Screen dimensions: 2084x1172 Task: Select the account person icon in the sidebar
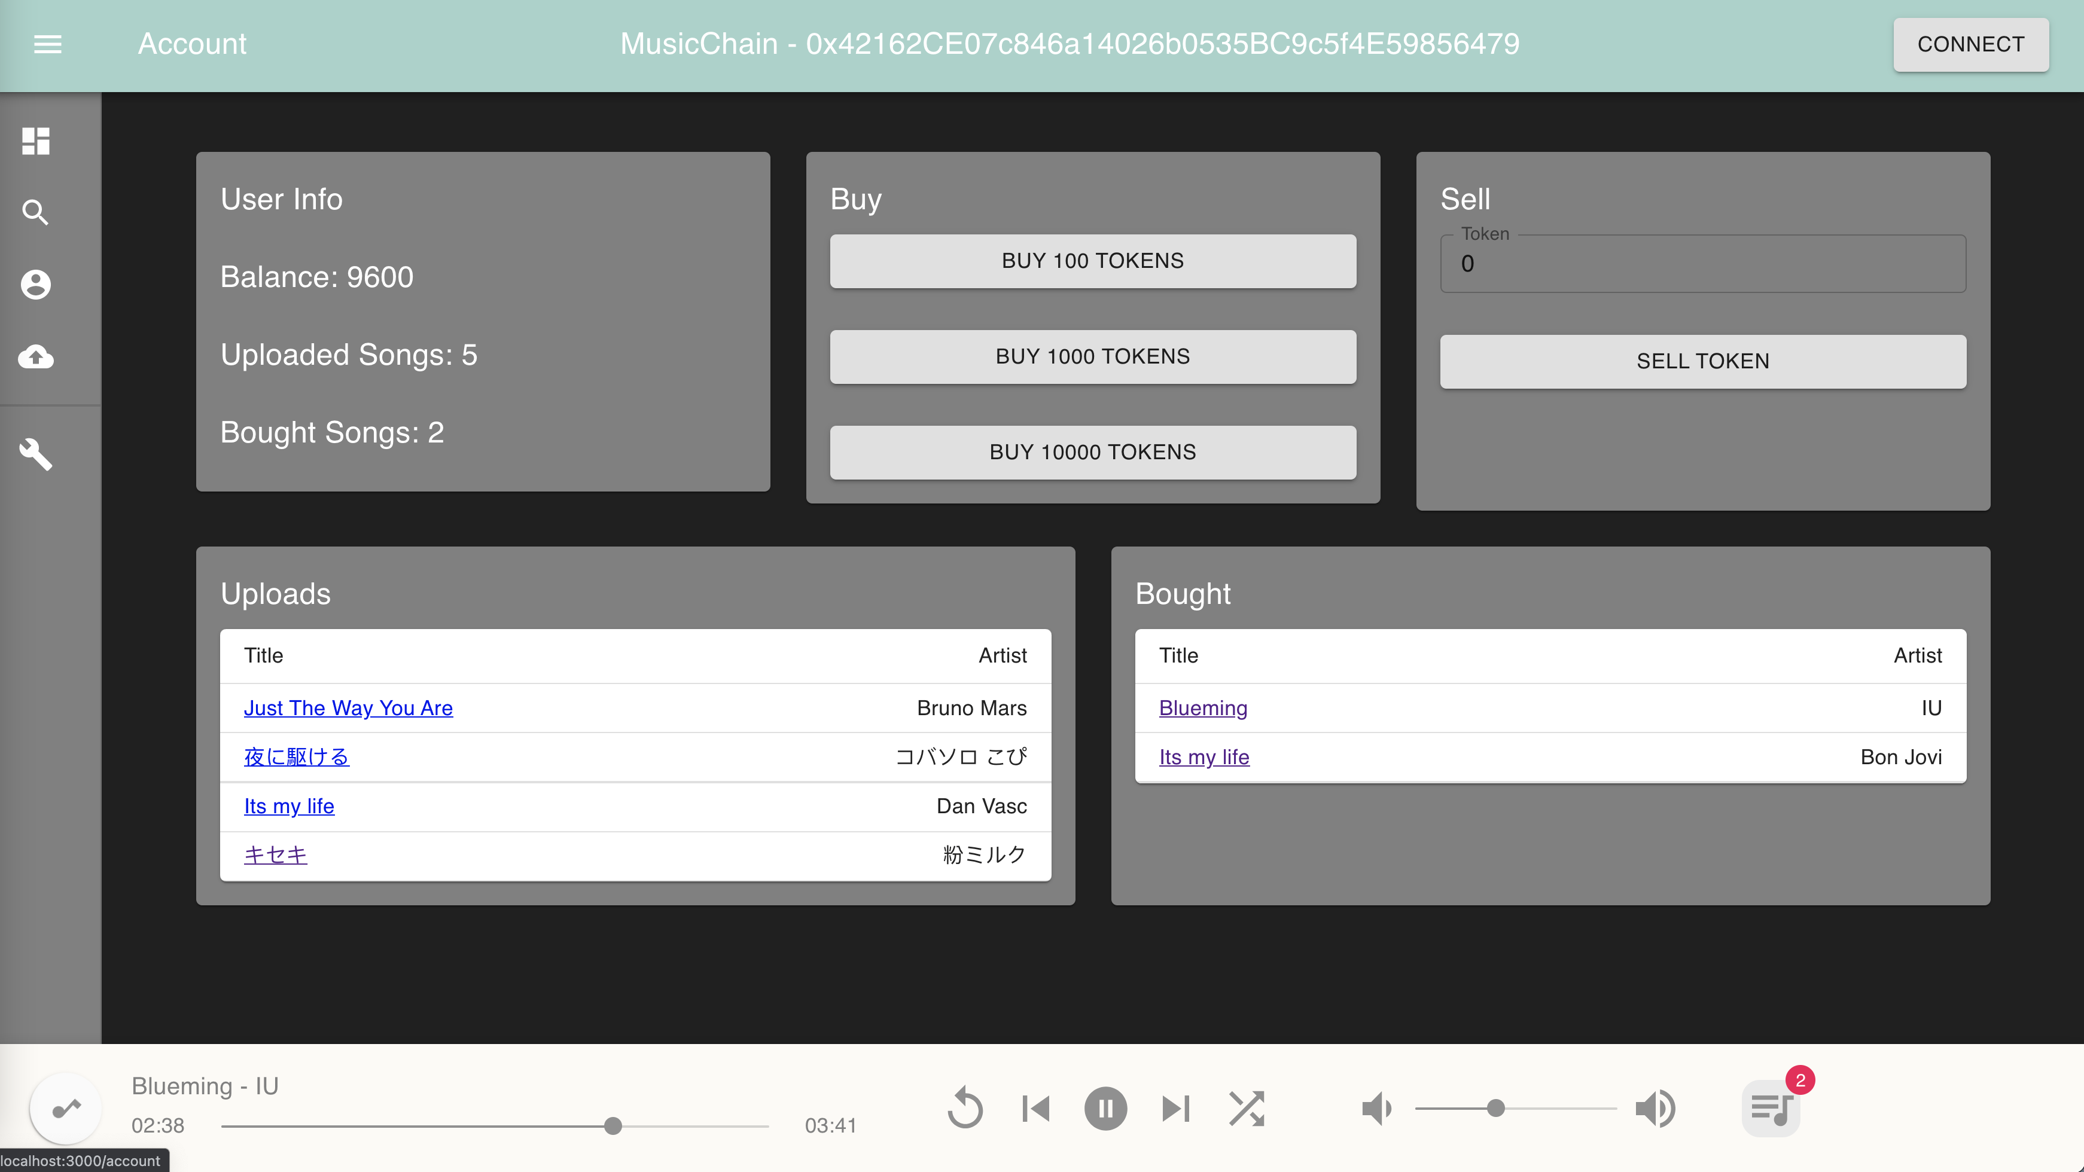coord(36,285)
